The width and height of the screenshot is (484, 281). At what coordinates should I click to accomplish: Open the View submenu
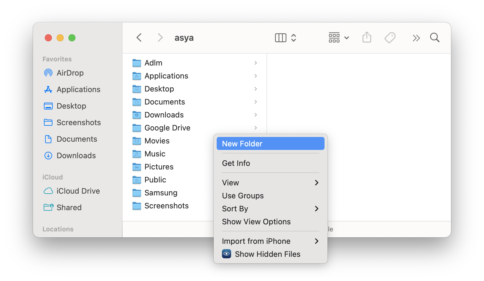click(271, 183)
